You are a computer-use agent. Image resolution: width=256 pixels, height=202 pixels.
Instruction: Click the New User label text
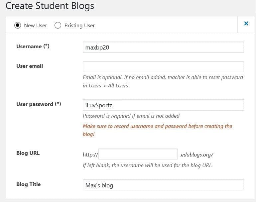(x=36, y=26)
